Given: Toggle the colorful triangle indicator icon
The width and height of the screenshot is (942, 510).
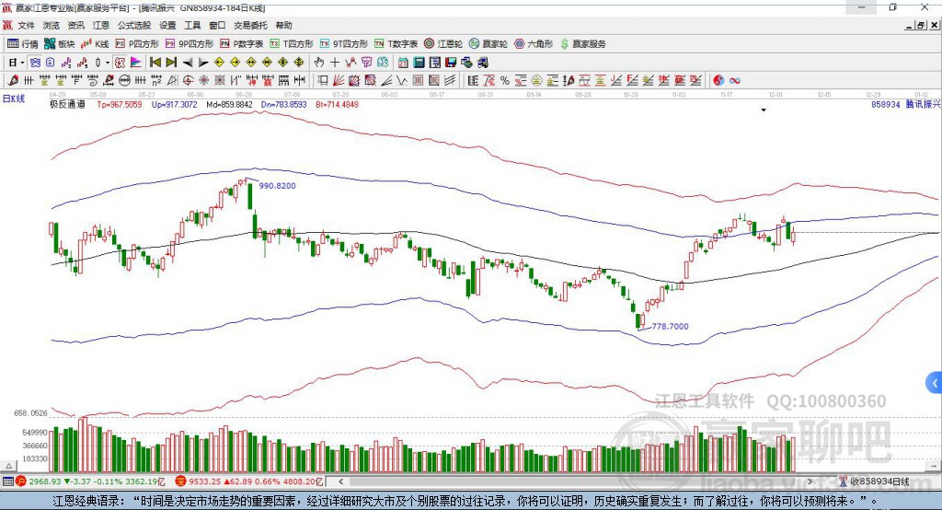Looking at the screenshot, I should click(x=136, y=63).
